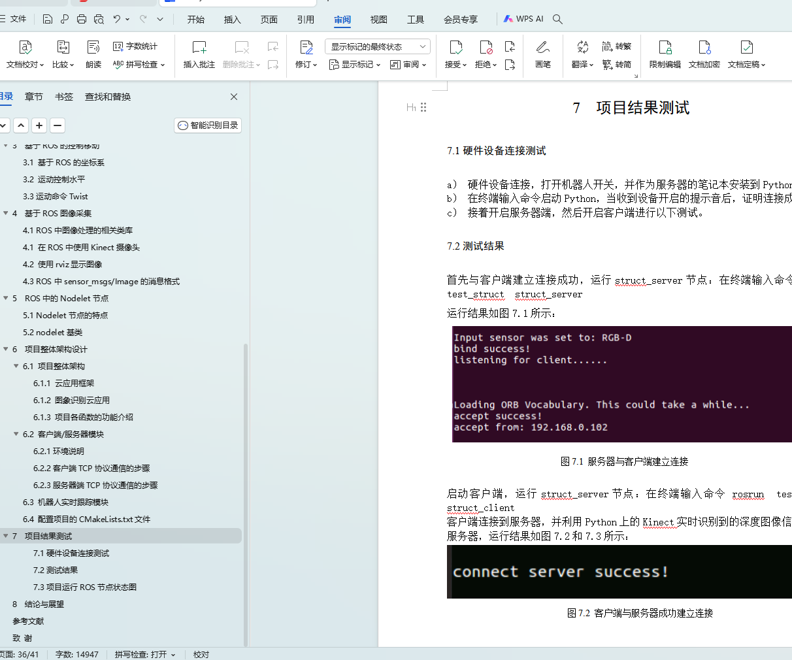792x660 pixels.
Task: Switch to the 工具 ribbon tab
Action: (x=416, y=20)
